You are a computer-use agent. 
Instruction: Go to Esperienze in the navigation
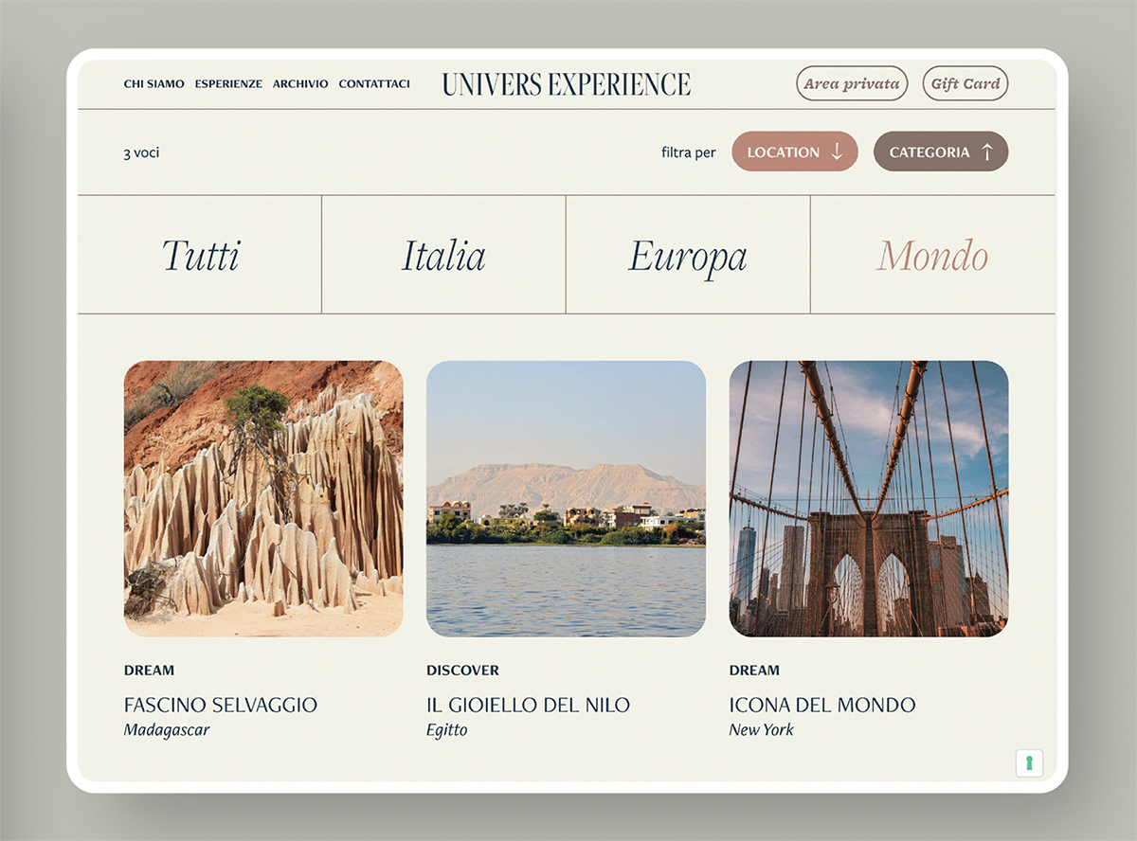click(228, 84)
